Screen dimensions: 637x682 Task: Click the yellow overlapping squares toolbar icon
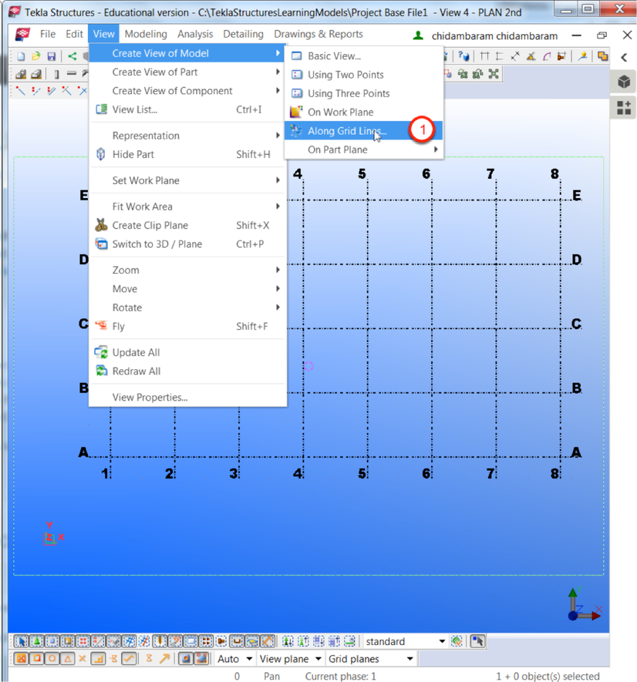602,56
